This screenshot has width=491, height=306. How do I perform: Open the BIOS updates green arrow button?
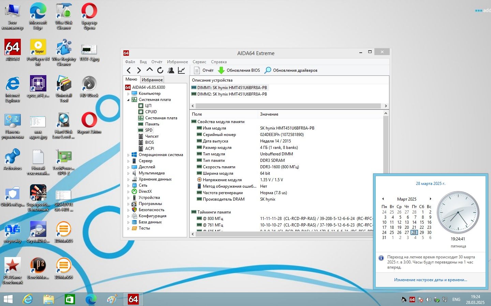coord(239,70)
